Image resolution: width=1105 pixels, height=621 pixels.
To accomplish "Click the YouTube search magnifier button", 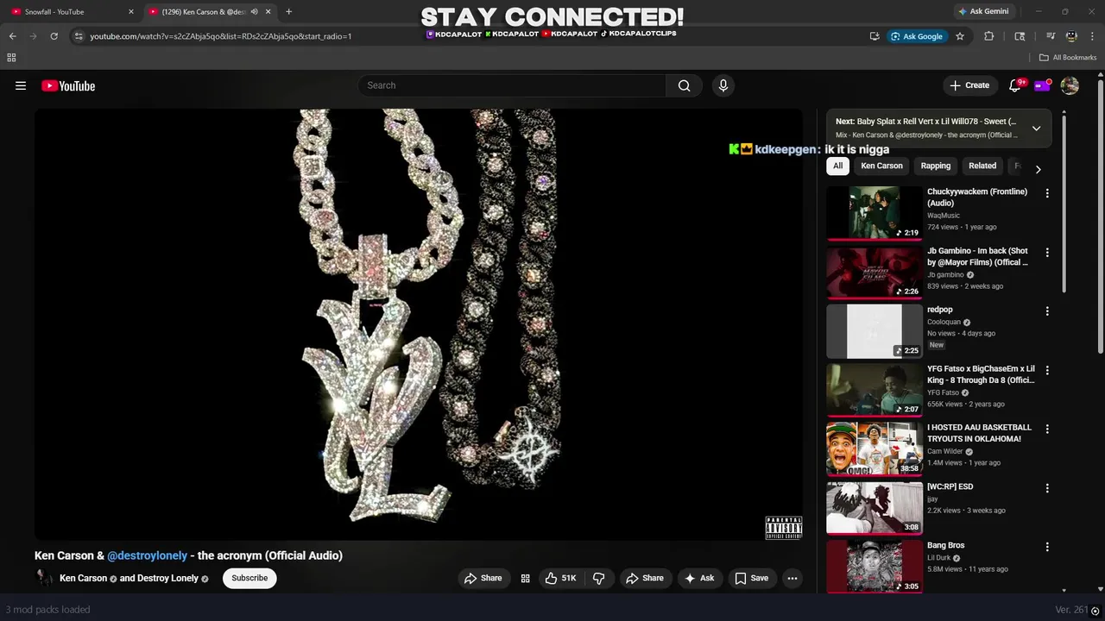I will 684,85.
